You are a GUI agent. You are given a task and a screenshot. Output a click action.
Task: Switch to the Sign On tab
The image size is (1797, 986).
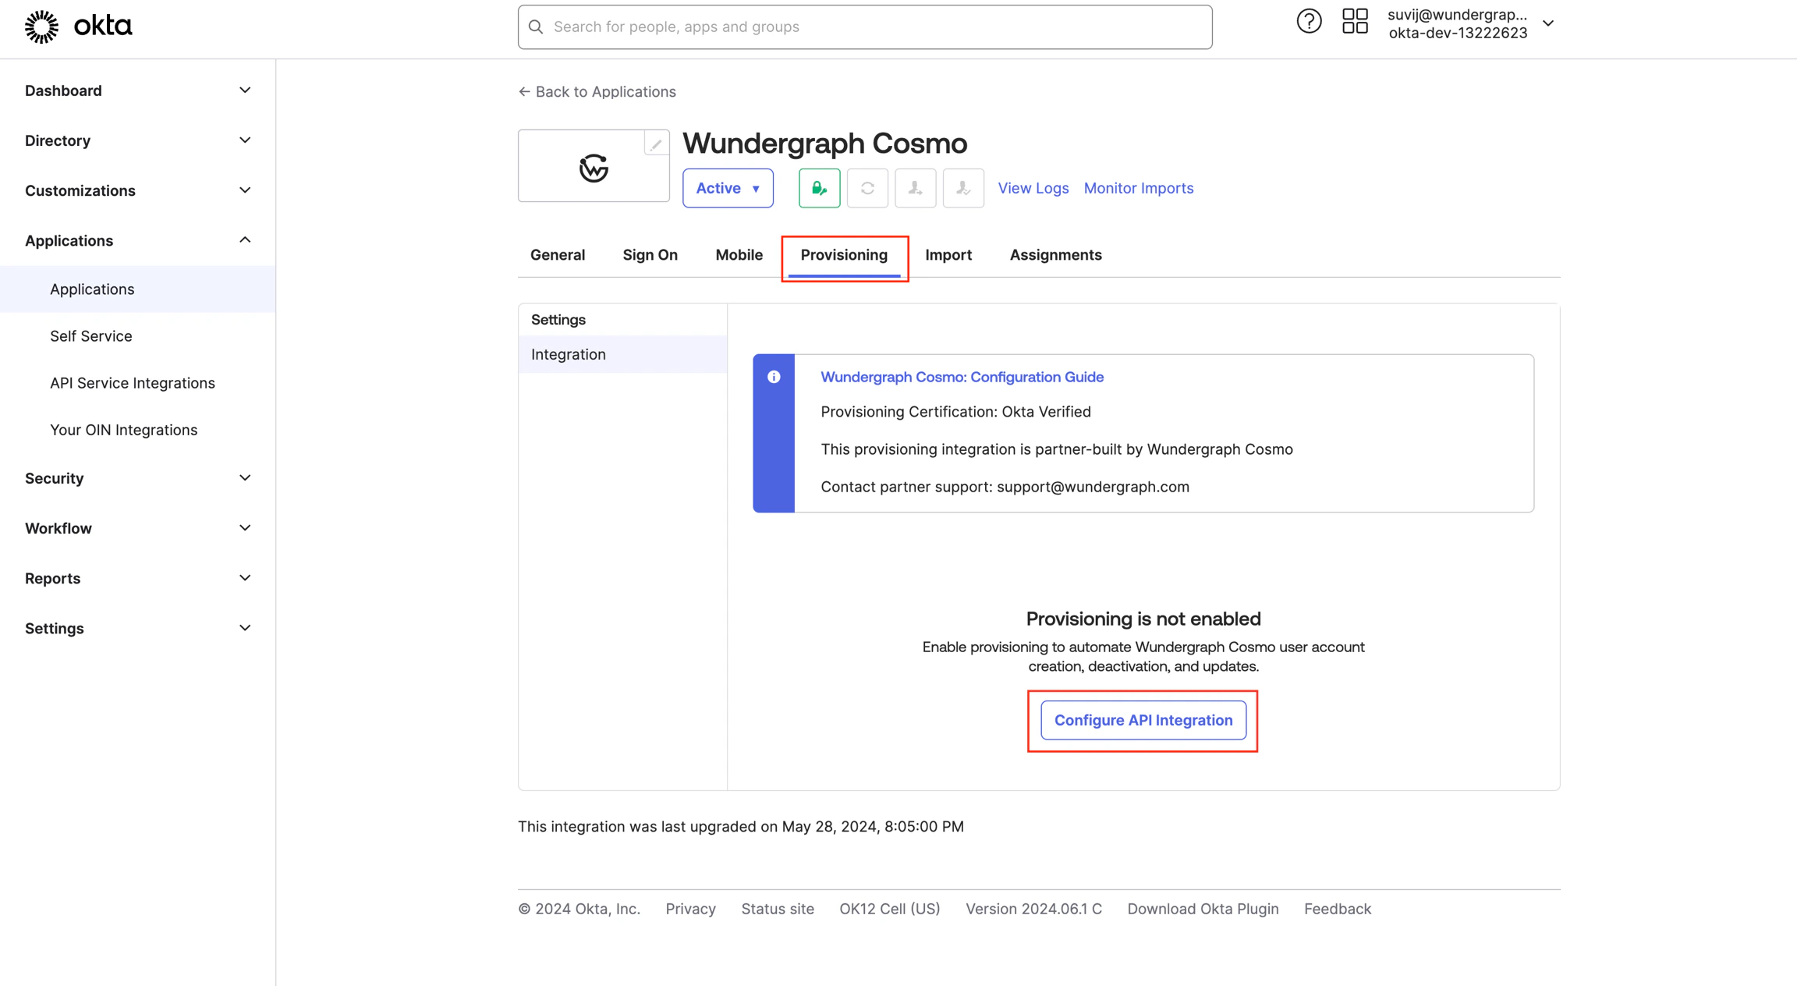650,254
